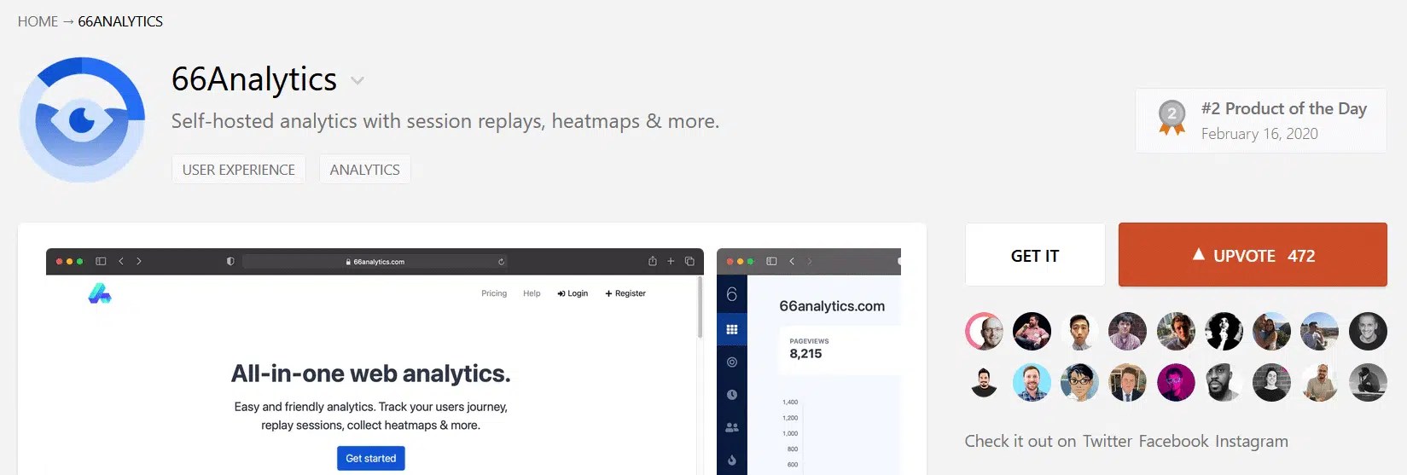Select the flame heatmap icon in dark sidebar
1407x475 pixels.
tap(731, 461)
